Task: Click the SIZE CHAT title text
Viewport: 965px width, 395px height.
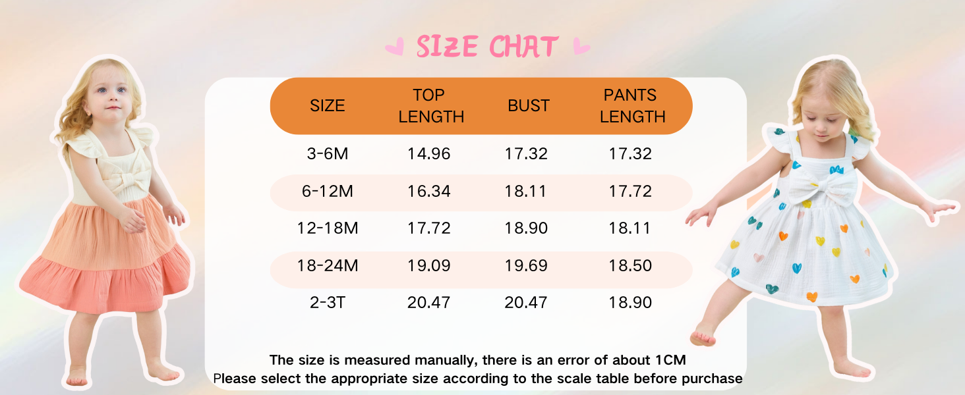Action: pos(487,47)
